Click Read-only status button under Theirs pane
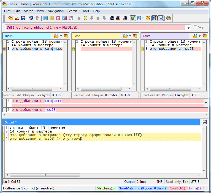Screen dimensions: 211x193 [9, 95]
